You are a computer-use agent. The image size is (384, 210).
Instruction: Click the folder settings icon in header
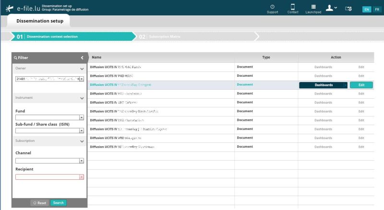tap(348, 9)
